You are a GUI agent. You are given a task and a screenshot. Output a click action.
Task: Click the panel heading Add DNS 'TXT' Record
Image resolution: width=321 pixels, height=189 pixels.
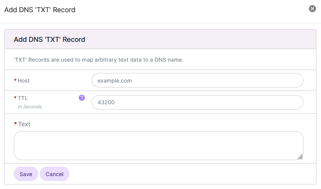[x=49, y=39]
